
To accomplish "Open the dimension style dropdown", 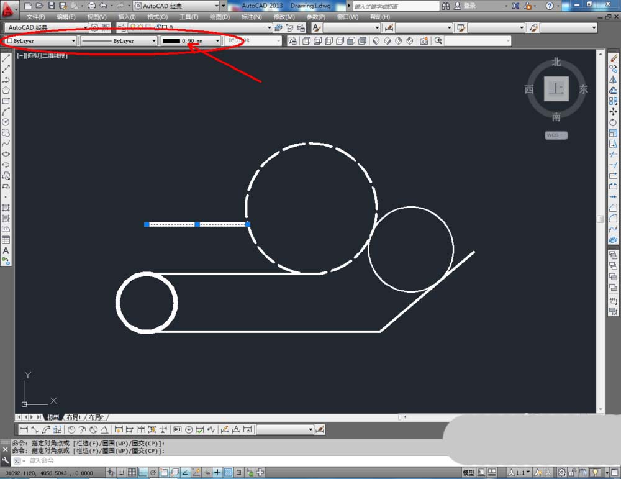I will [450, 27].
